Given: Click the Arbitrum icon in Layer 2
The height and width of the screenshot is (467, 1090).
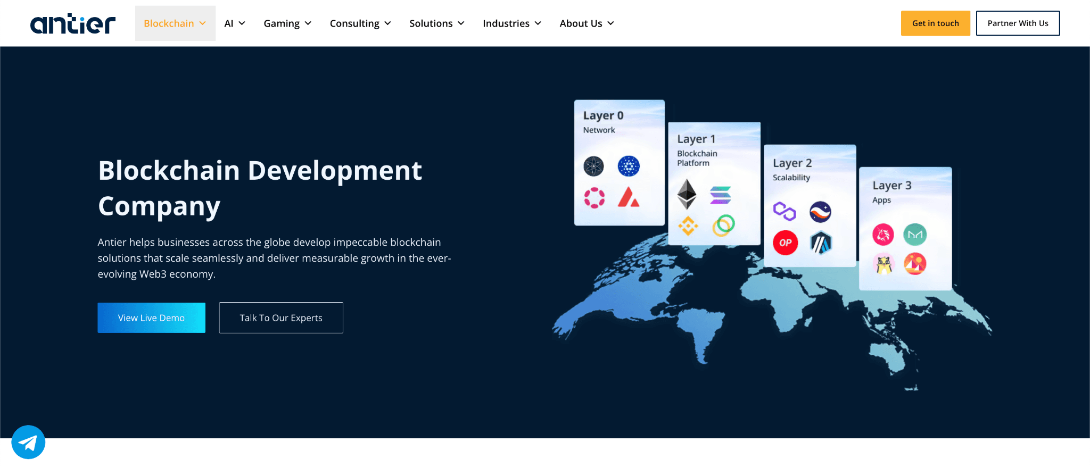Looking at the screenshot, I should [x=821, y=243].
